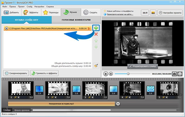This screenshot has height=117, width=185.
Task: Open the Переходы tab
Action: point(51,12)
